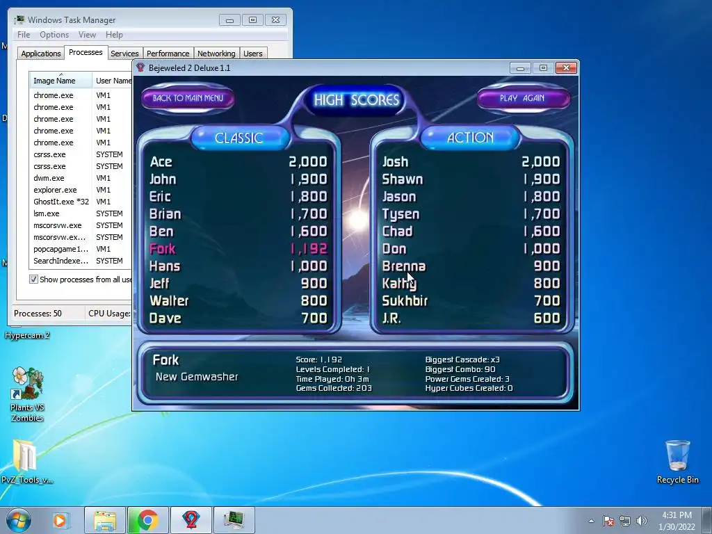Click Back To Main Menu button
The width and height of the screenshot is (712, 534).
(x=188, y=98)
